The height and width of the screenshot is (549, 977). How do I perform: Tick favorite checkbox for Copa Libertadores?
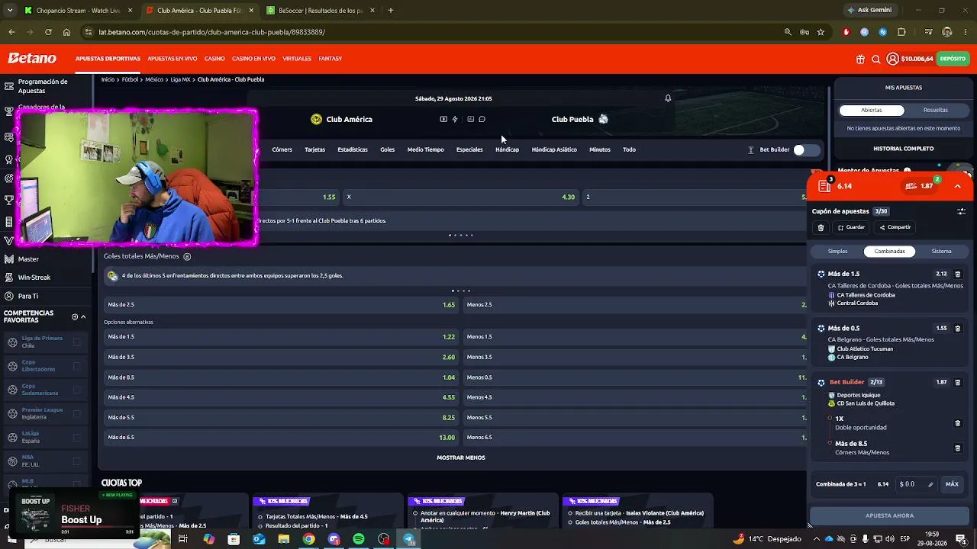click(76, 366)
